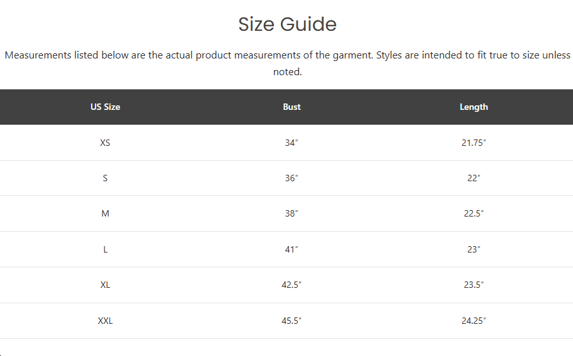Select the S size cell
The image size is (573, 356).
coord(105,178)
